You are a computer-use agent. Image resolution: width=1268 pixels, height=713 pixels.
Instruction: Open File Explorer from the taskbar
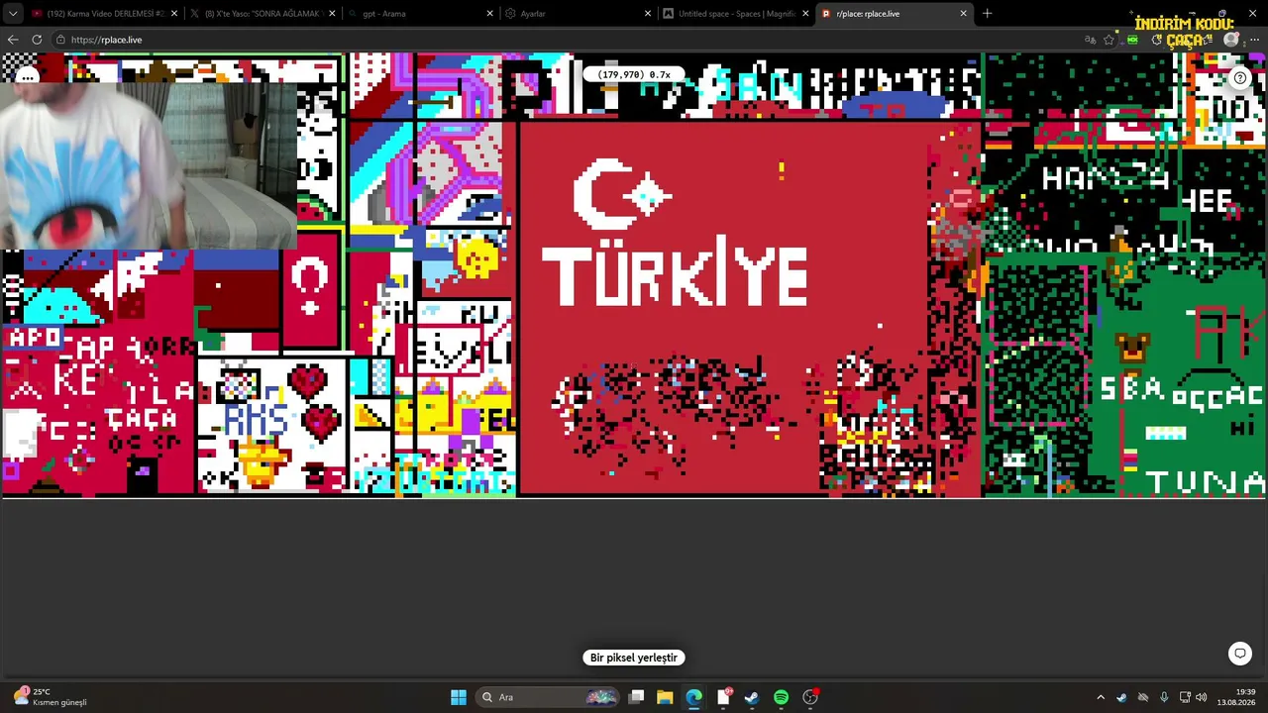pyautogui.click(x=665, y=697)
